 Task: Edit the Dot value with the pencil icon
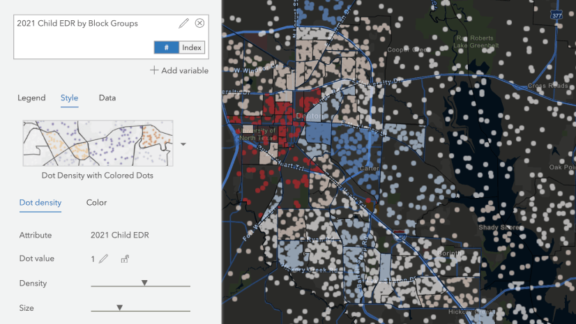(x=104, y=259)
